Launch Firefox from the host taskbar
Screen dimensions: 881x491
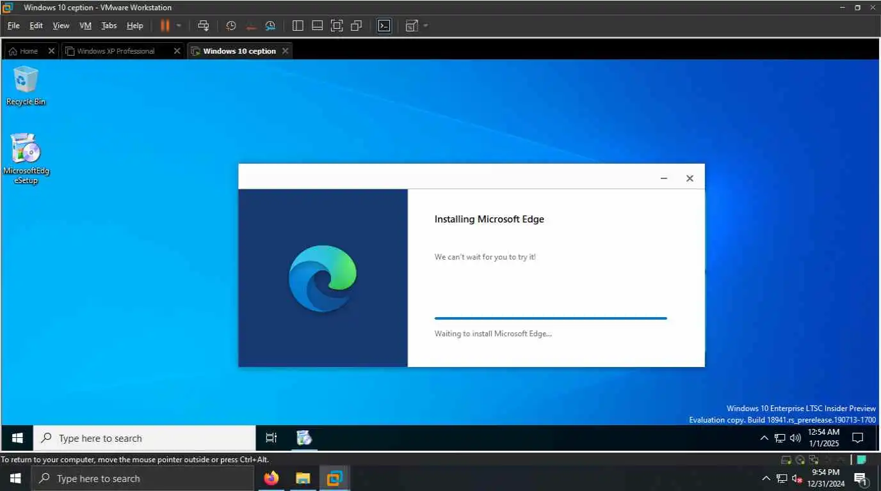click(271, 478)
